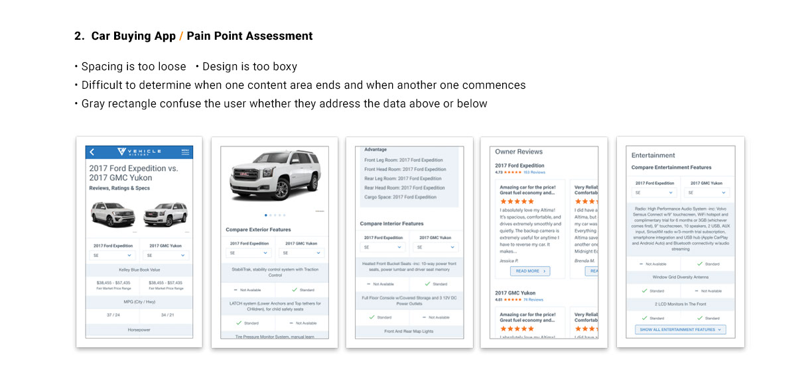Click the five-star rating in Jessica's review card
Screen dimensions: 812x377
pos(517,201)
